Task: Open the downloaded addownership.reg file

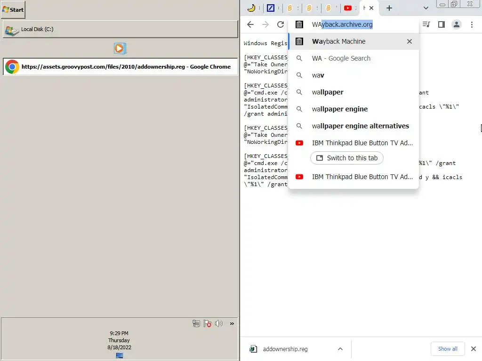Action: (x=285, y=349)
